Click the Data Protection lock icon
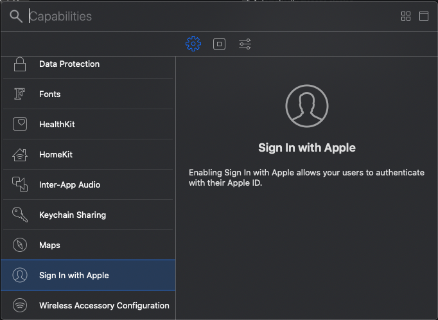The height and width of the screenshot is (320, 438). click(x=20, y=64)
